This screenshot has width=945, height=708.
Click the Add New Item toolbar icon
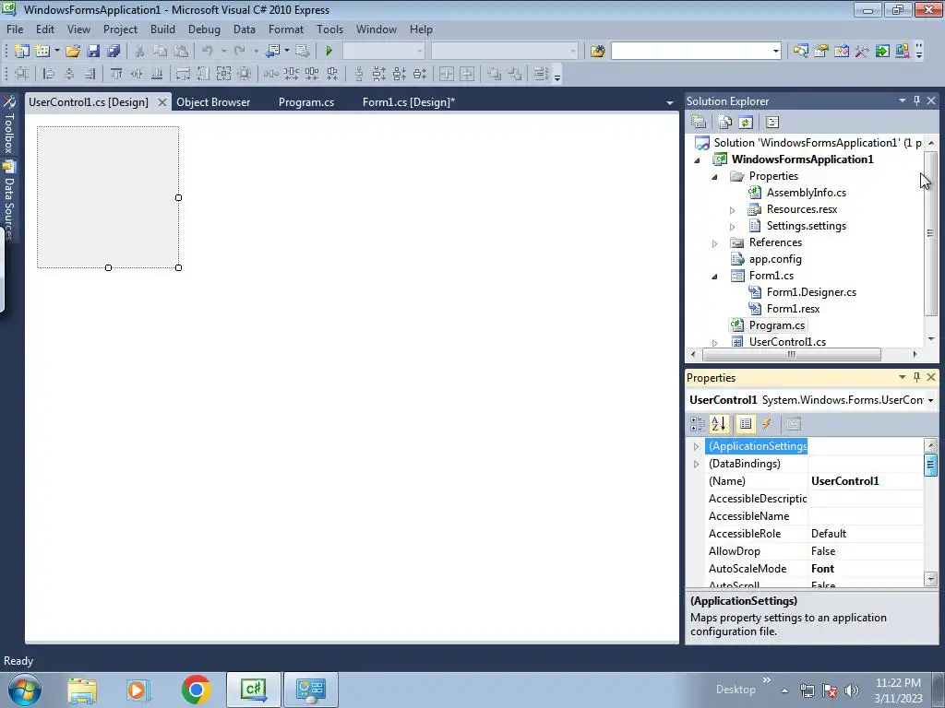tap(42, 52)
